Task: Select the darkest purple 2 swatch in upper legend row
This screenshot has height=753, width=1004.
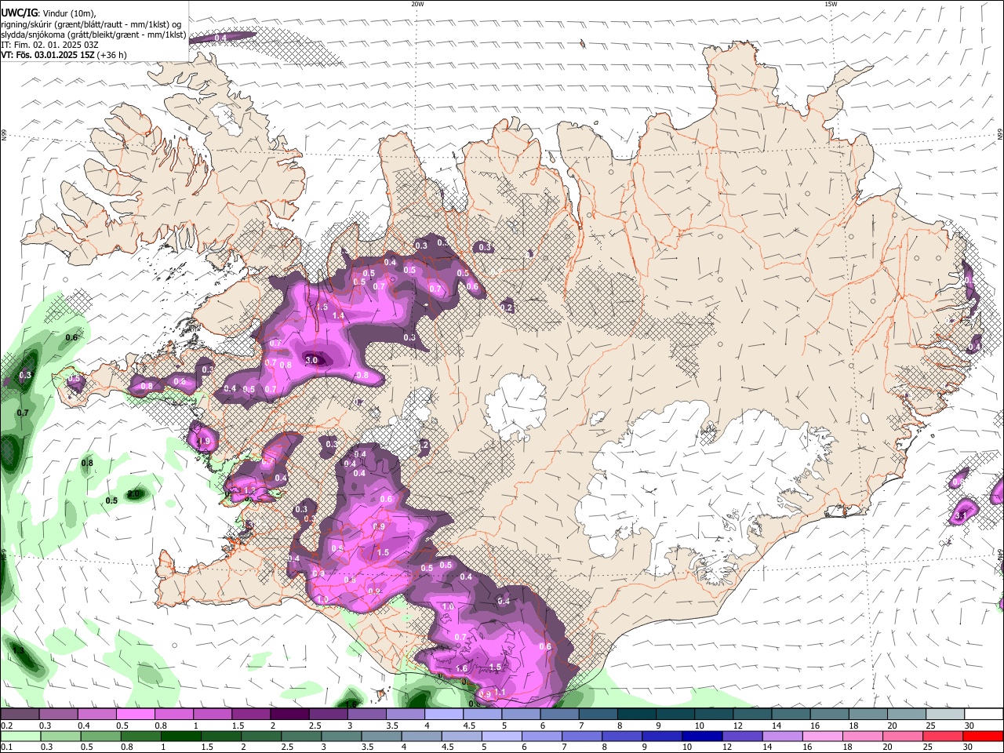Action: [289, 715]
